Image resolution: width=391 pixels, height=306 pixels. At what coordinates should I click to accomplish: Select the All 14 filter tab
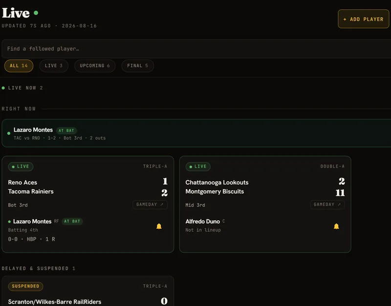pyautogui.click(x=19, y=66)
